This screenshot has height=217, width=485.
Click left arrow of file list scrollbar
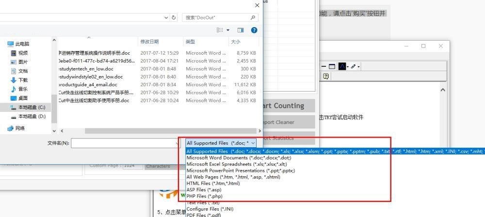pos(62,131)
